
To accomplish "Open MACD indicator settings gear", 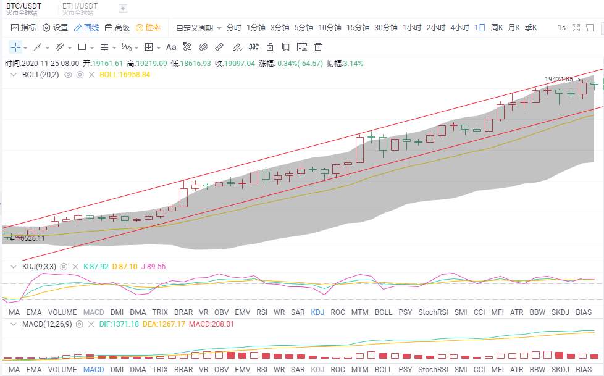I will click(79, 324).
